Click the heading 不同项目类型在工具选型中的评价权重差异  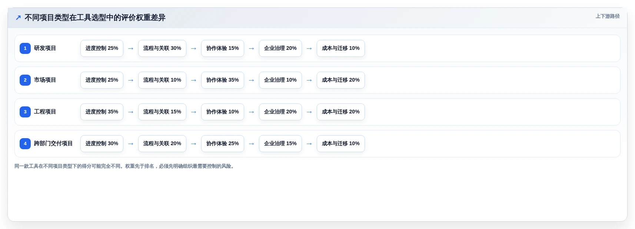tap(95, 18)
